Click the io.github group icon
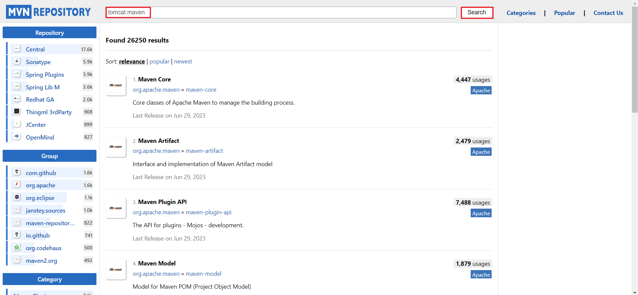Screen dimensions: 638x295 [x=17, y=235]
